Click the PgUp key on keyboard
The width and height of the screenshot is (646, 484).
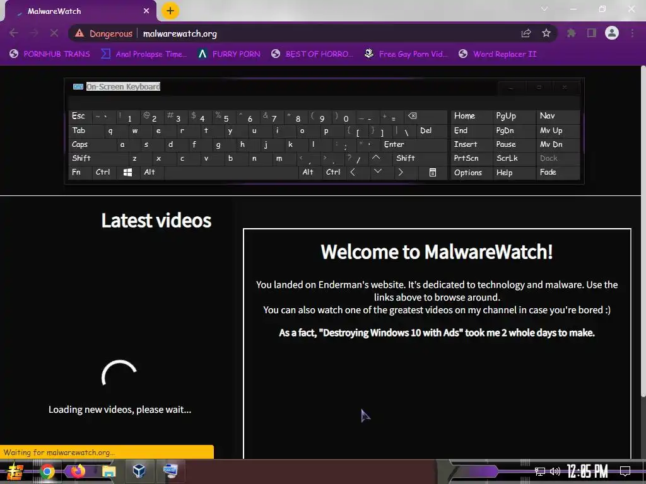pyautogui.click(x=514, y=116)
